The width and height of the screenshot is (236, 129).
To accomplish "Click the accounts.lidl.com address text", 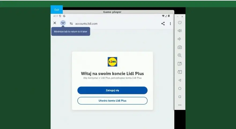I will [86, 24].
